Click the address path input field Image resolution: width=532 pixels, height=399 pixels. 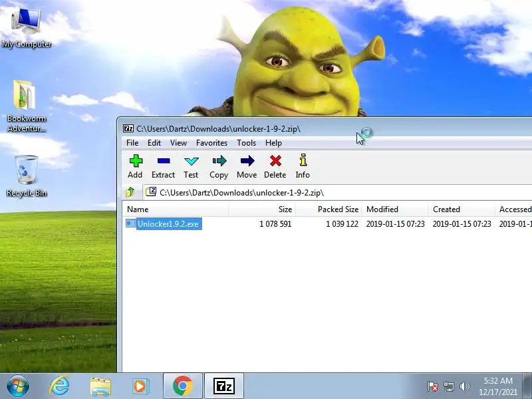click(338, 192)
